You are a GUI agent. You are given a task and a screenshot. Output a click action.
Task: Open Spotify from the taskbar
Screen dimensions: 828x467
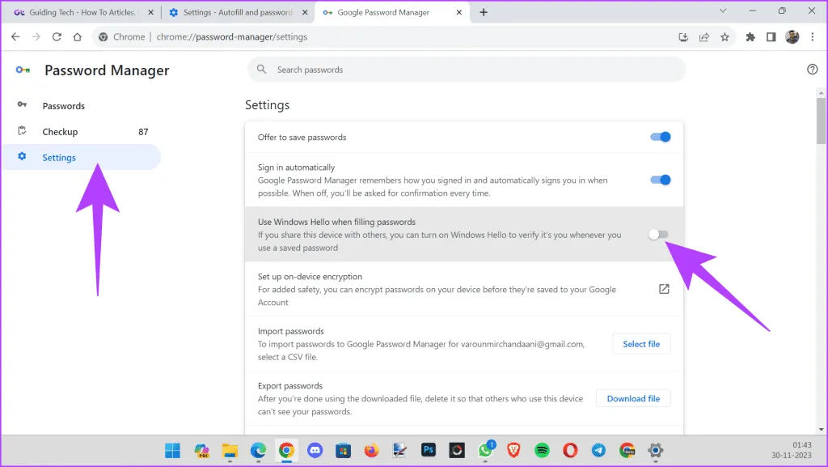pos(543,450)
